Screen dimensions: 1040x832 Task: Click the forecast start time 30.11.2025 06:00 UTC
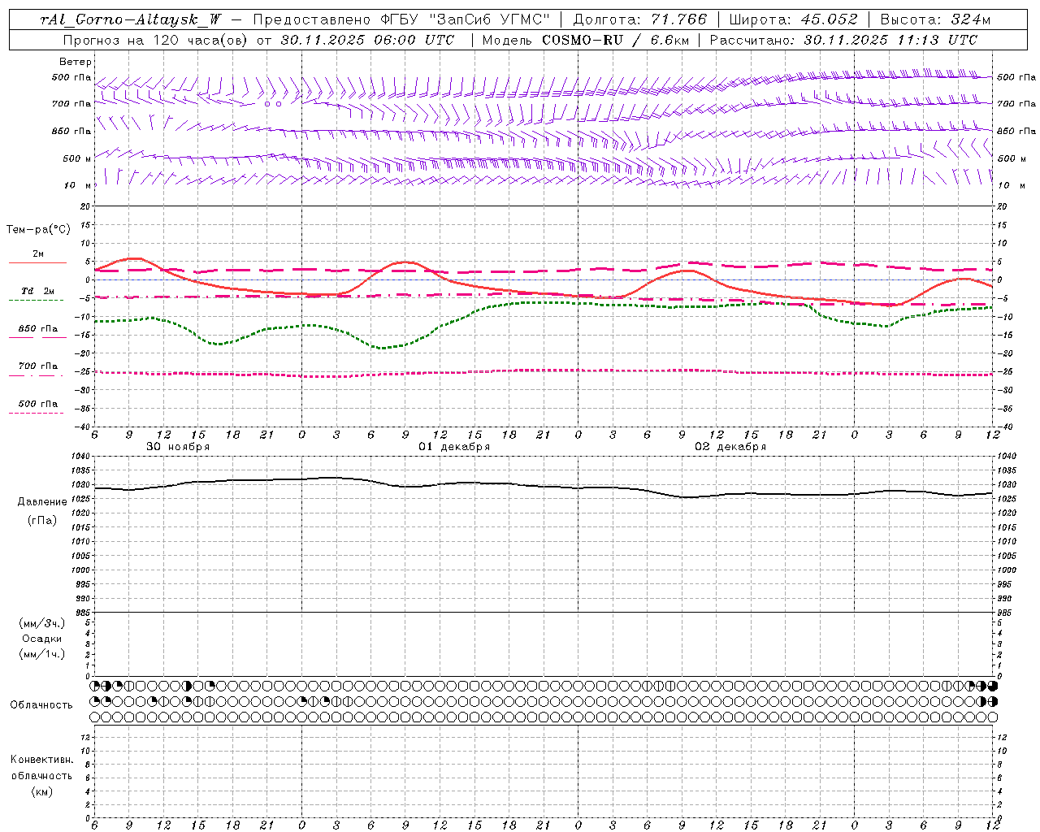(367, 40)
